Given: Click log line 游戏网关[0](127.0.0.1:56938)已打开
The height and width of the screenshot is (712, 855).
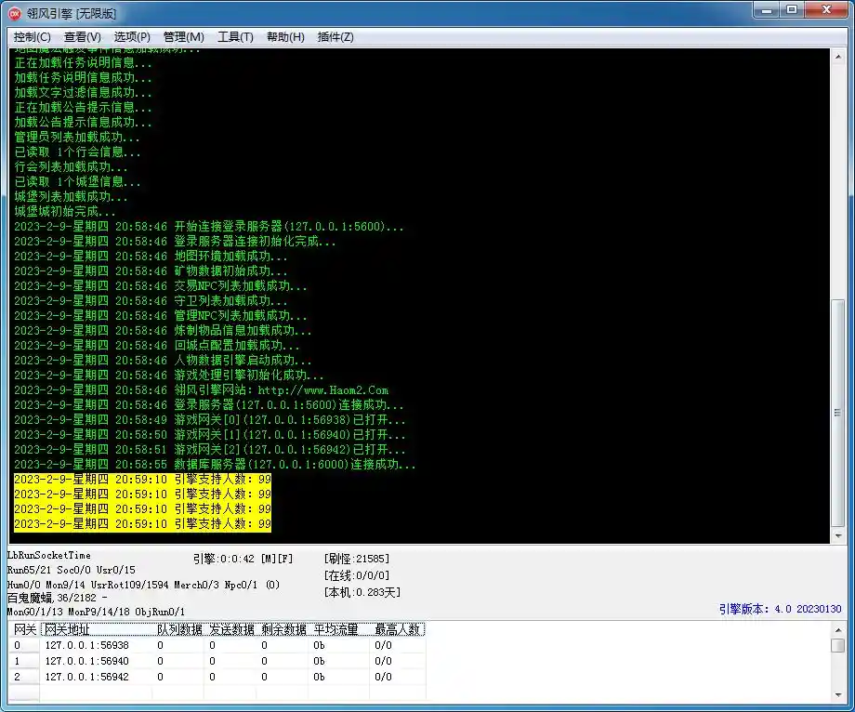Looking at the screenshot, I should pos(210,420).
